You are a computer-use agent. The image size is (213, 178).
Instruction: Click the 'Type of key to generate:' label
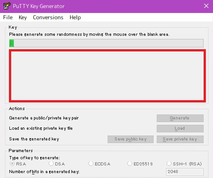(x=34, y=158)
